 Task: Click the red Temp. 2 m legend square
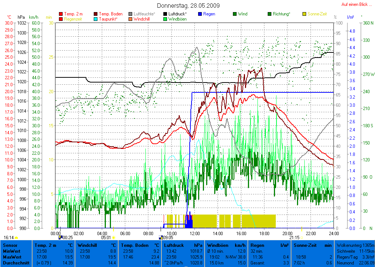pyautogui.click(x=61, y=14)
